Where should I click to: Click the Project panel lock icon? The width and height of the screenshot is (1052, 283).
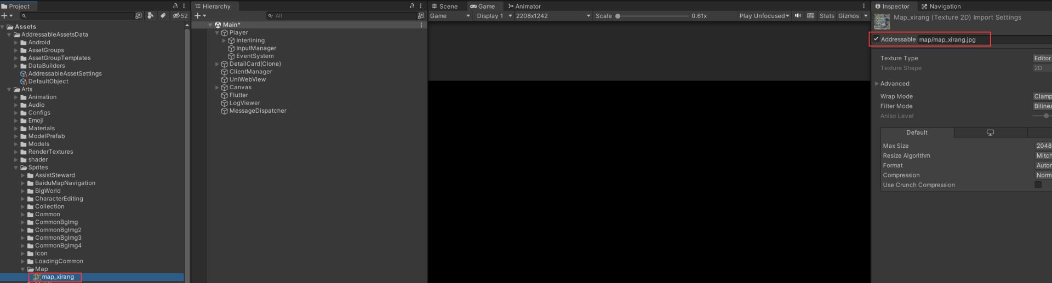175,6
